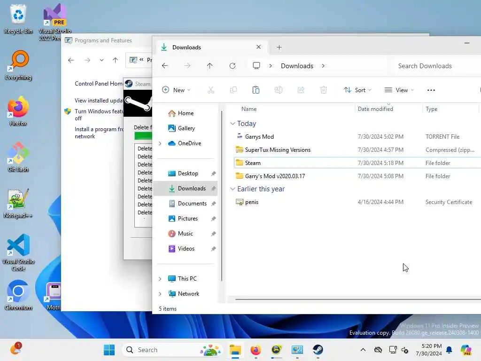Image resolution: width=481 pixels, height=361 pixels.
Task: Expand OneDrive in navigation pane
Action: pos(160,143)
